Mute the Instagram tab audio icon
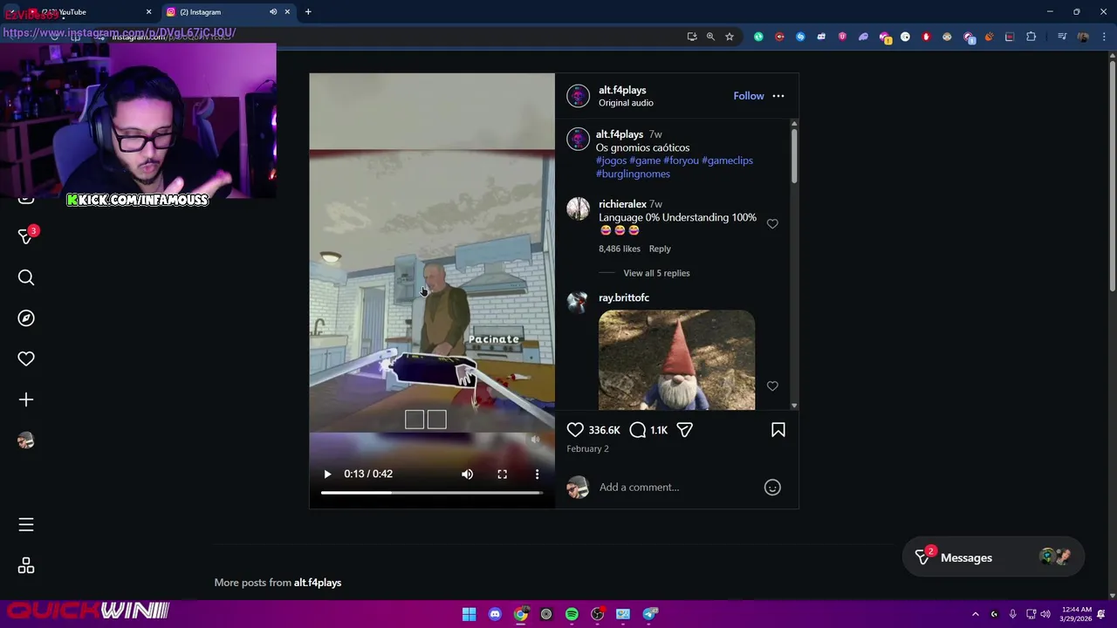1117x628 pixels. click(273, 12)
